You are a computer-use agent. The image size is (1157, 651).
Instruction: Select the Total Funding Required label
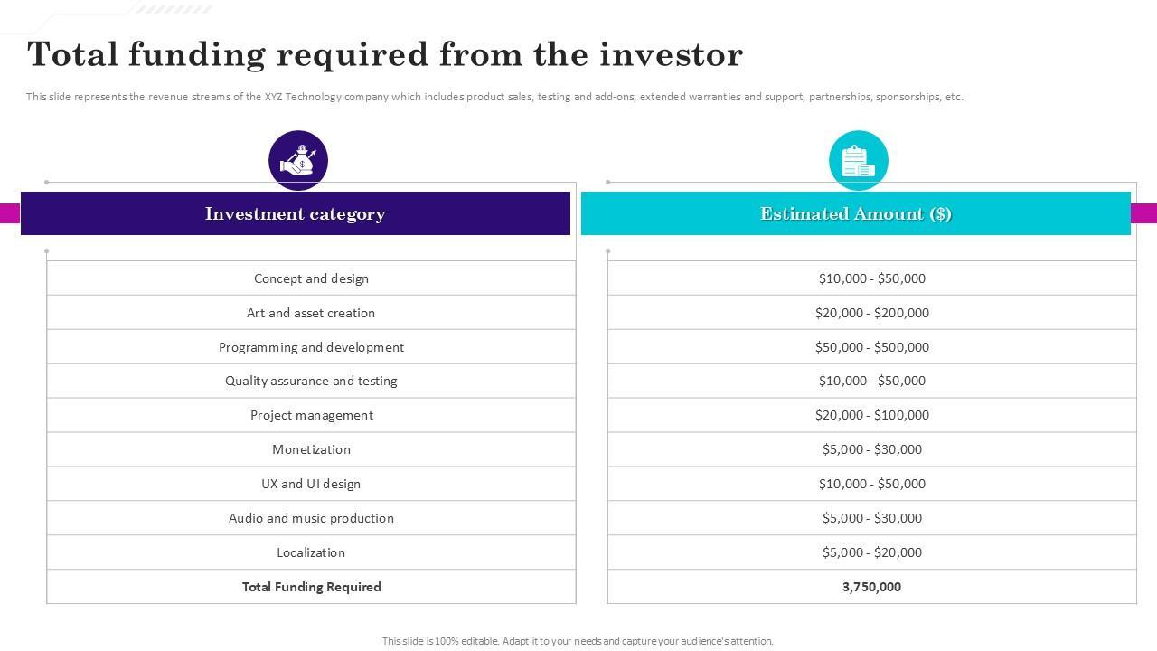[311, 587]
